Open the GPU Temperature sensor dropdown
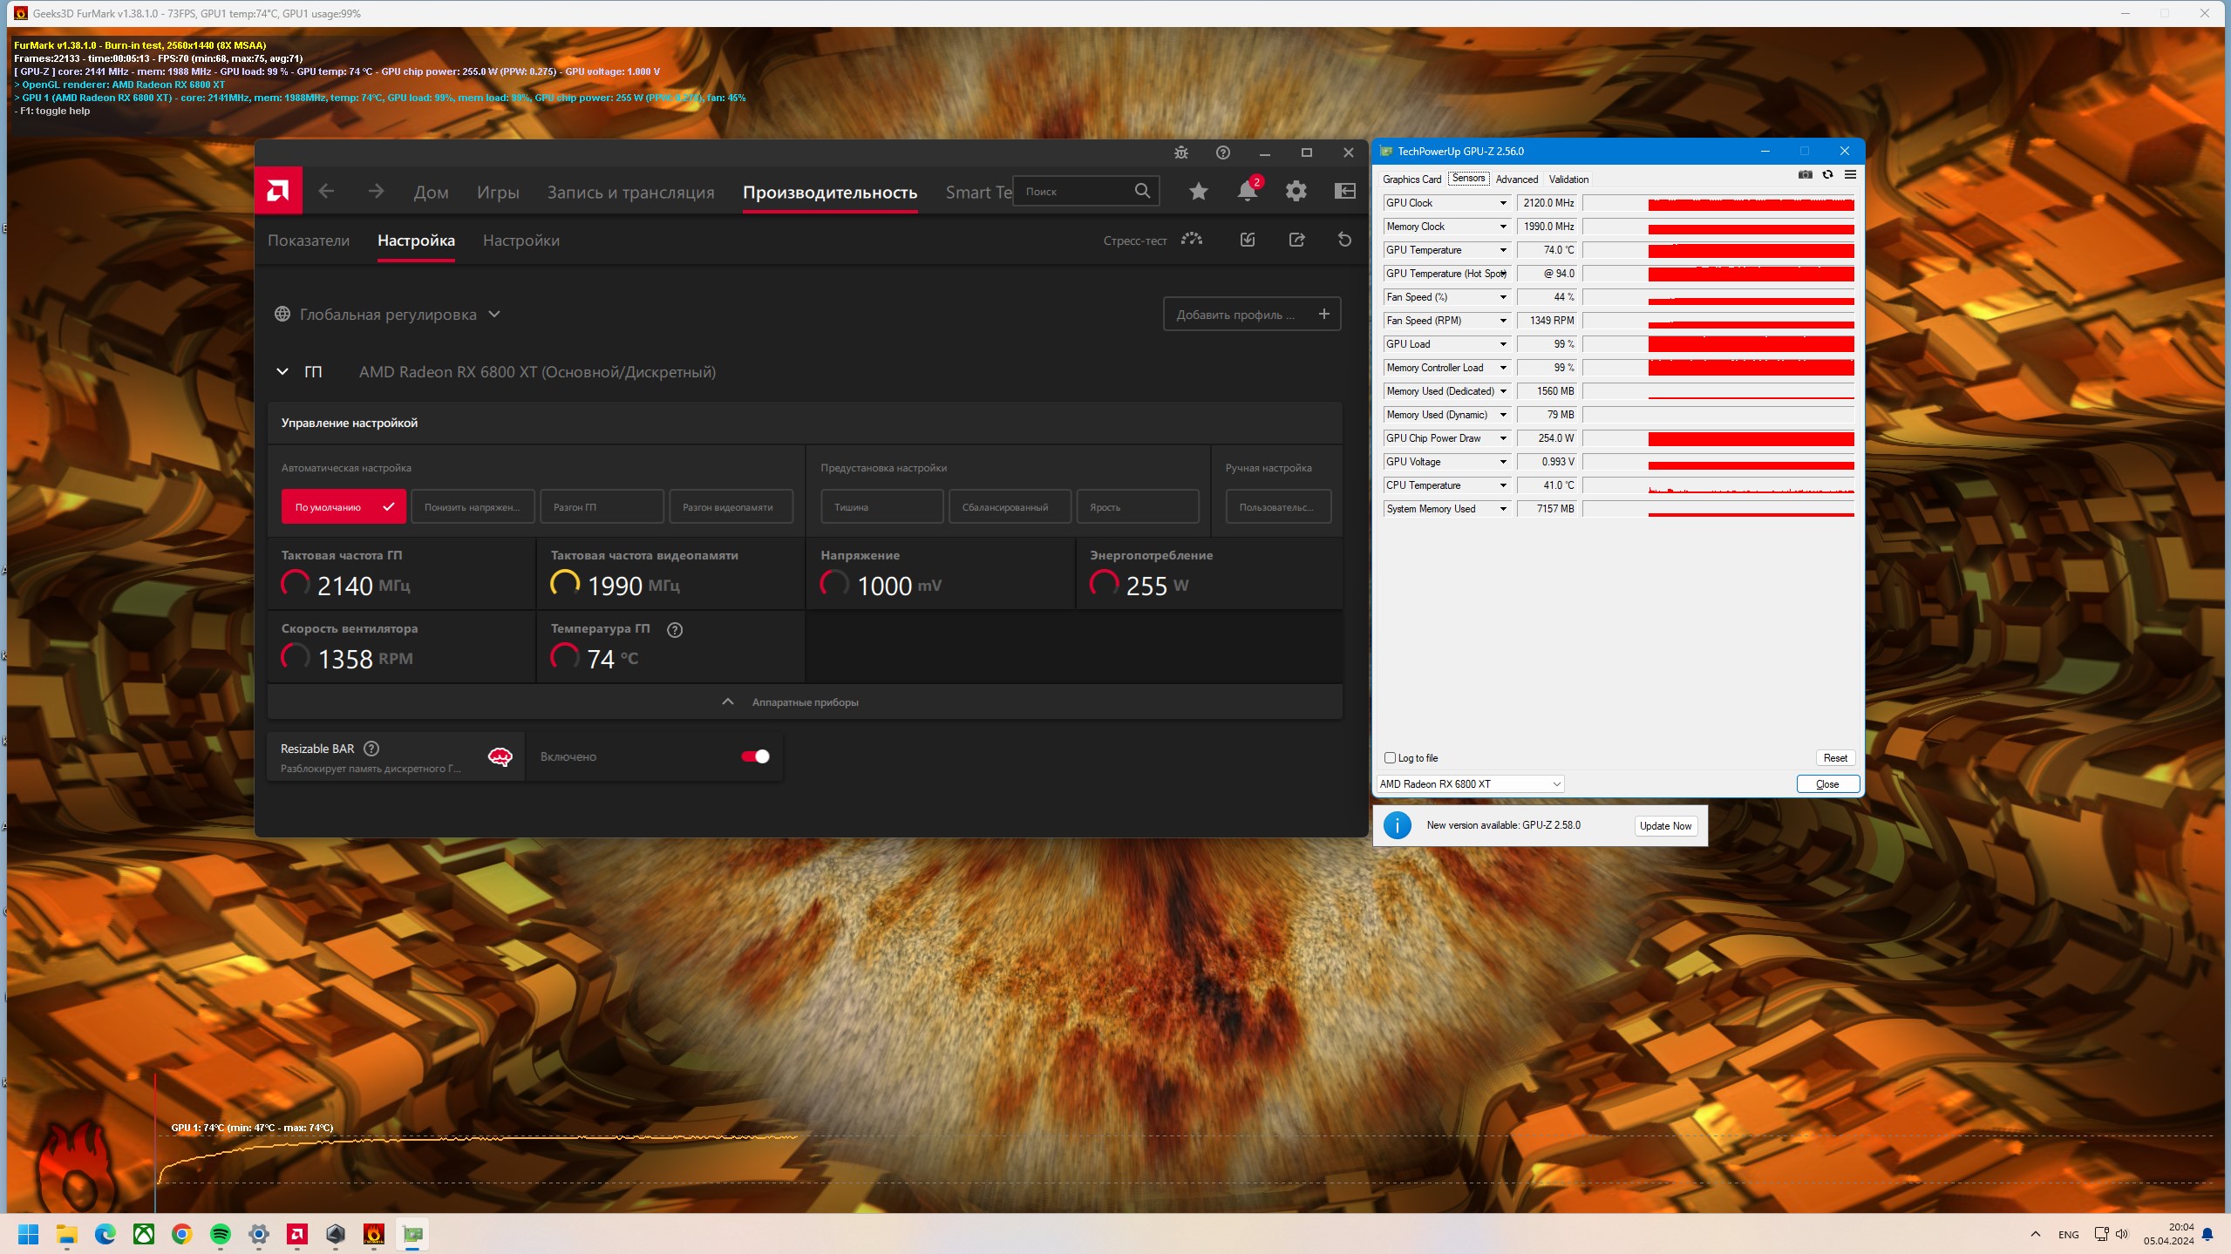The height and width of the screenshot is (1254, 2231). [x=1503, y=250]
